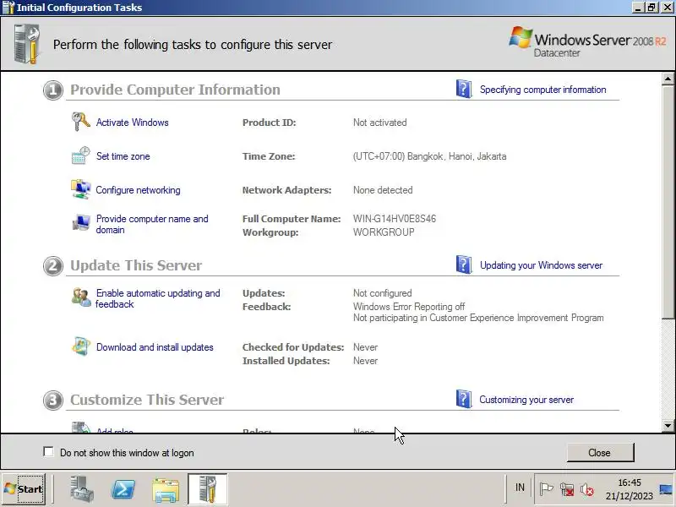Open the Configure networking link
Screen dimensions: 676x507
pos(138,190)
